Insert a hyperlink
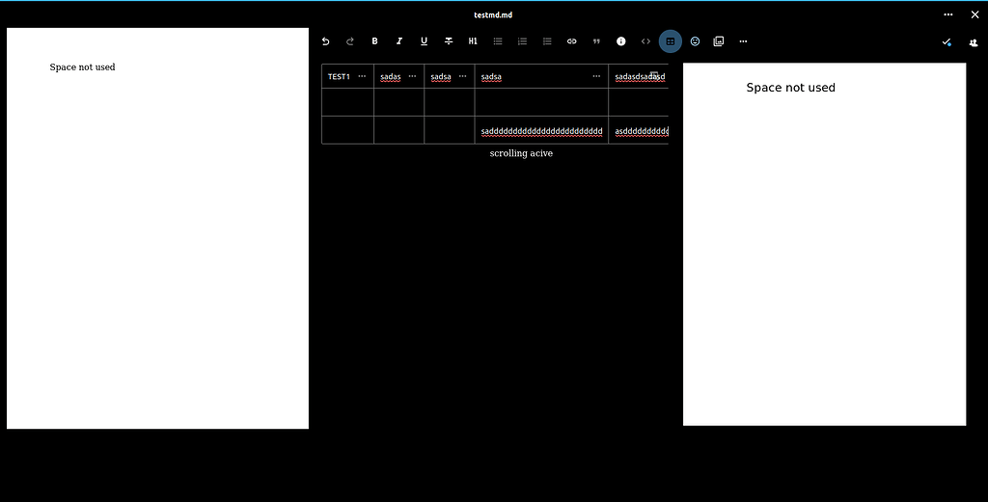 click(x=571, y=41)
